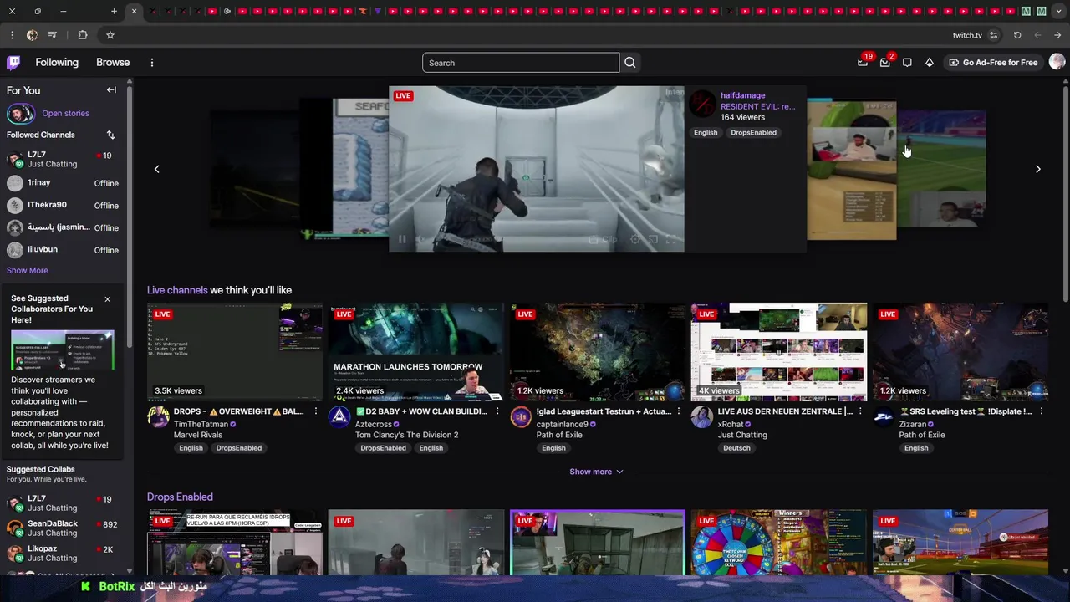Viewport: 1070px width, 602px height.
Task: Open the Live channels link
Action: pos(177,290)
